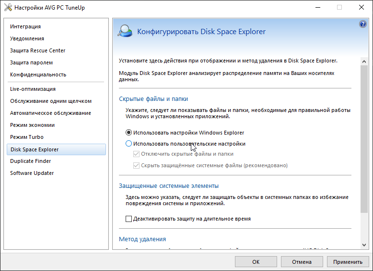This screenshot has height=271, width=373.
Task: Open the Уведомления settings section
Action: (27, 38)
